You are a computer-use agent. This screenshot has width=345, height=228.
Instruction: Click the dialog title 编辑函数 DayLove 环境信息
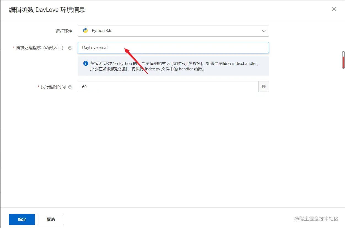(47, 10)
